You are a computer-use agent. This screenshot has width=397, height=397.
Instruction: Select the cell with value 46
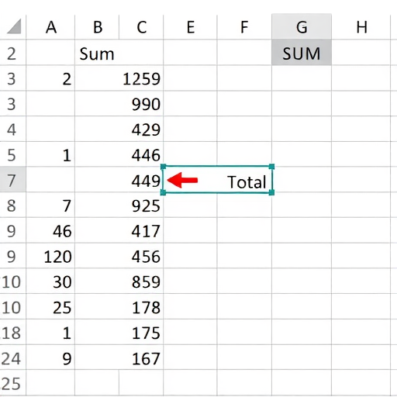[x=50, y=230]
